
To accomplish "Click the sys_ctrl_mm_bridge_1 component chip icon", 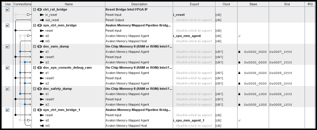I will tap(40, 110).
